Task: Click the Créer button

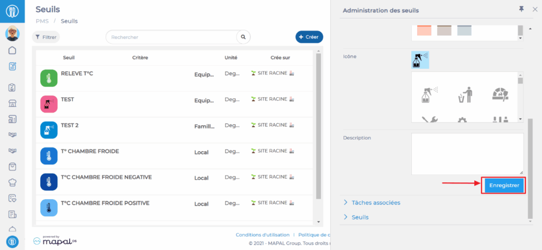Action: point(309,37)
